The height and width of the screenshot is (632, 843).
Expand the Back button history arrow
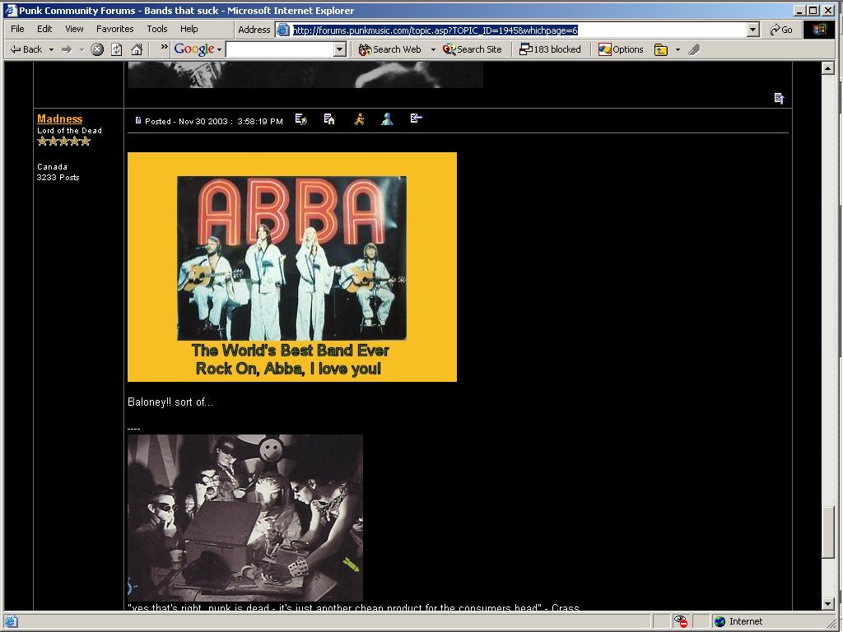[51, 49]
